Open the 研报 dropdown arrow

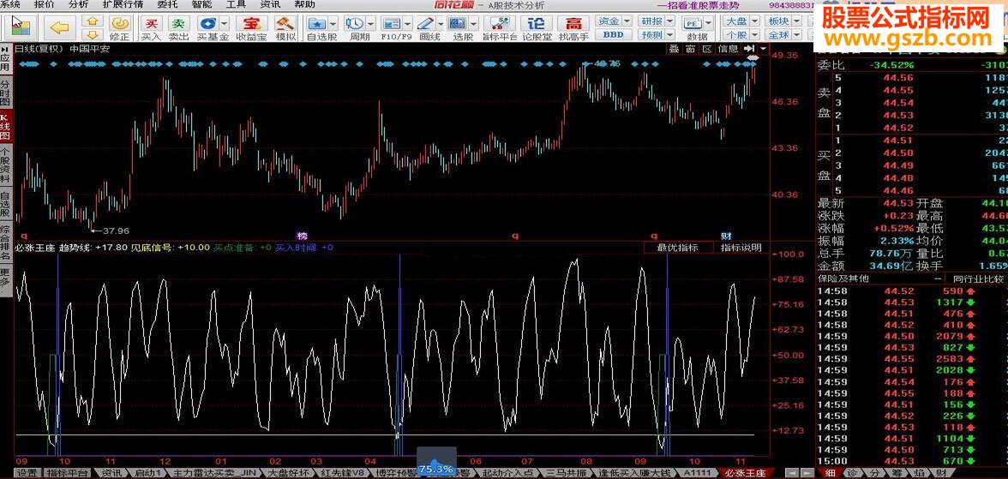pyautogui.click(x=669, y=21)
